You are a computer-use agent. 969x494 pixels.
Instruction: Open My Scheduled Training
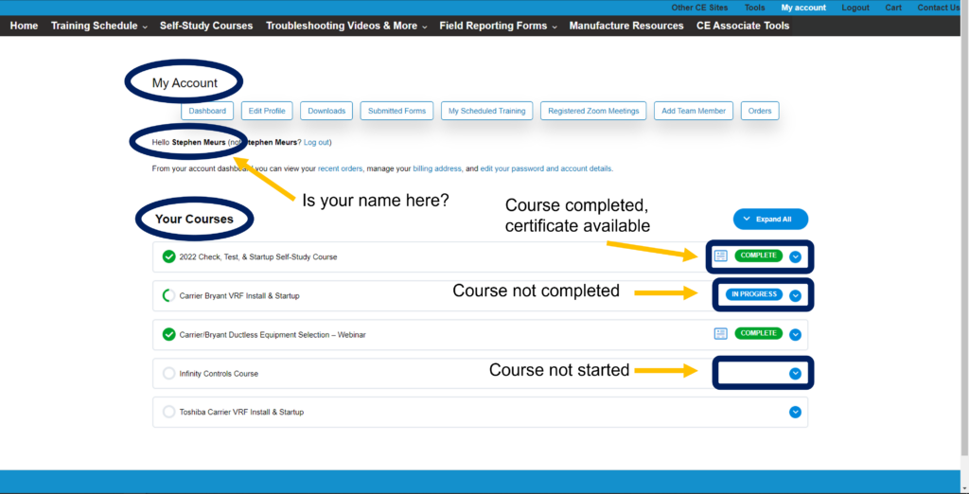(487, 111)
